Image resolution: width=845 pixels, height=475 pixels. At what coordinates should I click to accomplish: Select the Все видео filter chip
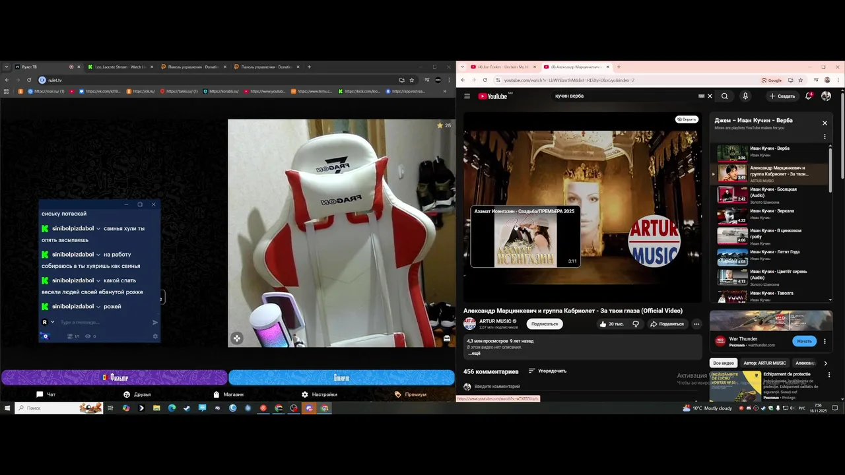(724, 363)
